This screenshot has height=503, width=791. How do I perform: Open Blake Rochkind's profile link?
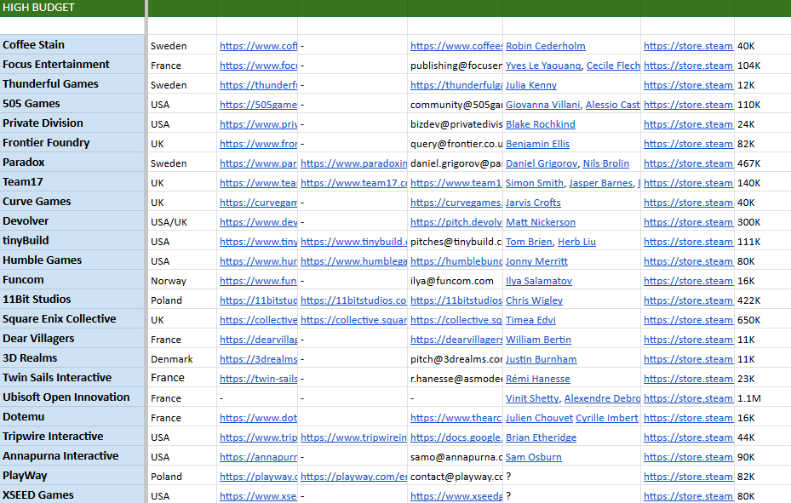pos(540,124)
